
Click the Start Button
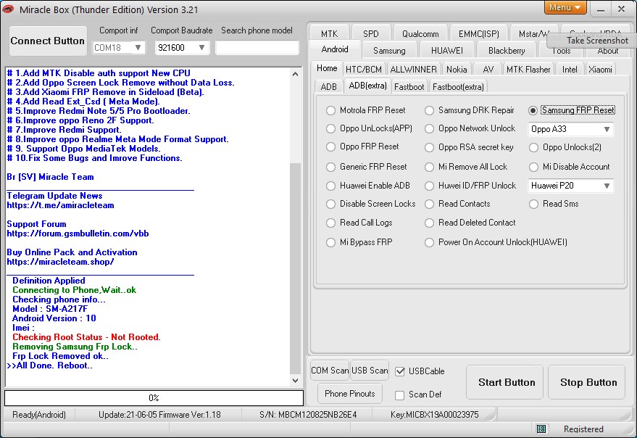pyautogui.click(x=504, y=382)
